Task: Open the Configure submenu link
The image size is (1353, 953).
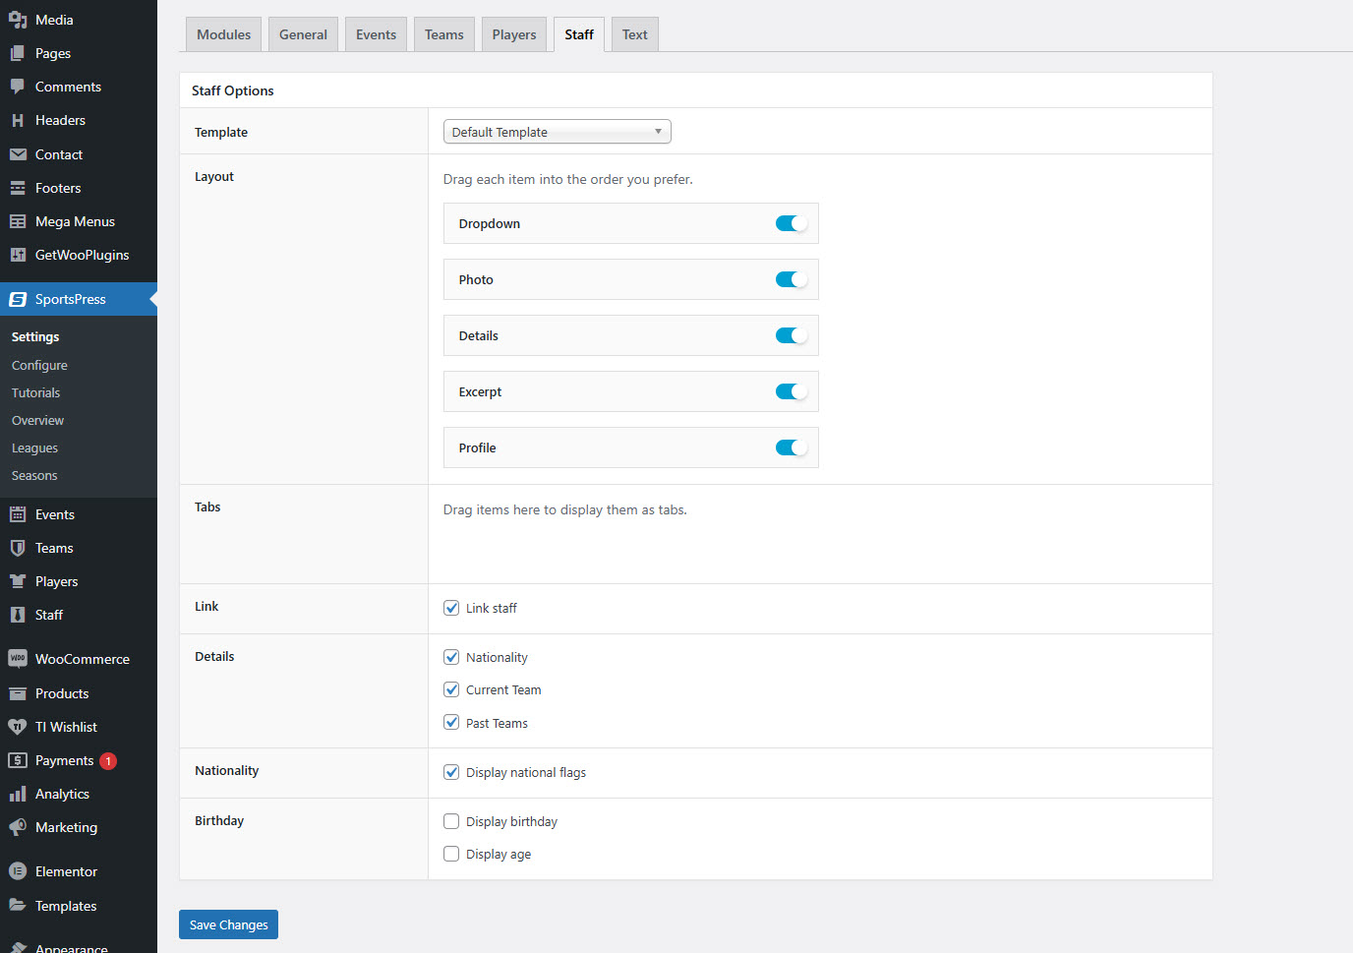Action: [x=39, y=365]
